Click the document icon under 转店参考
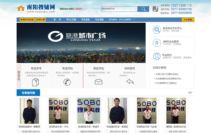 pyautogui.click(x=35, y=82)
